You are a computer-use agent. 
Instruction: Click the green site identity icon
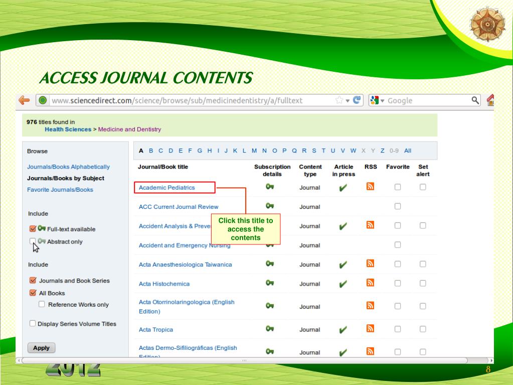tap(43, 100)
